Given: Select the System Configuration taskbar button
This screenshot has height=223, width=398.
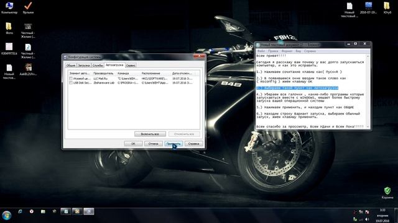Looking at the screenshot, I should coord(88,211).
